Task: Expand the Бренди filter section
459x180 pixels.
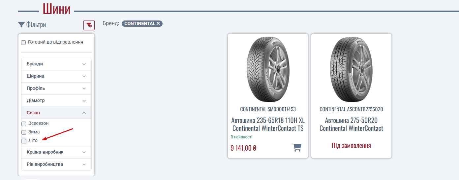Action: [x=56, y=64]
